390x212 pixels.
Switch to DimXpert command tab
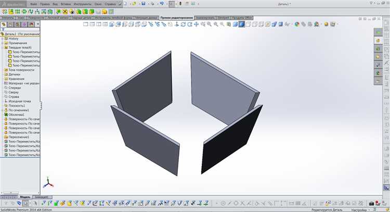223,18
